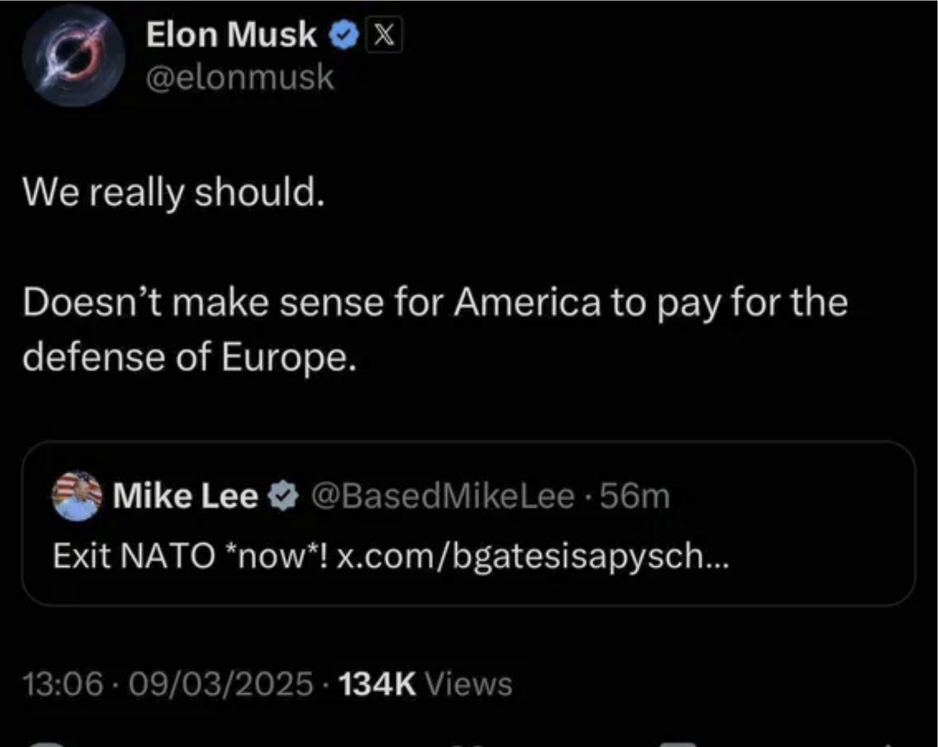This screenshot has height=747, width=938.
Task: Follow the x.com/bgatesisapysch link
Action: pyautogui.click(x=532, y=555)
